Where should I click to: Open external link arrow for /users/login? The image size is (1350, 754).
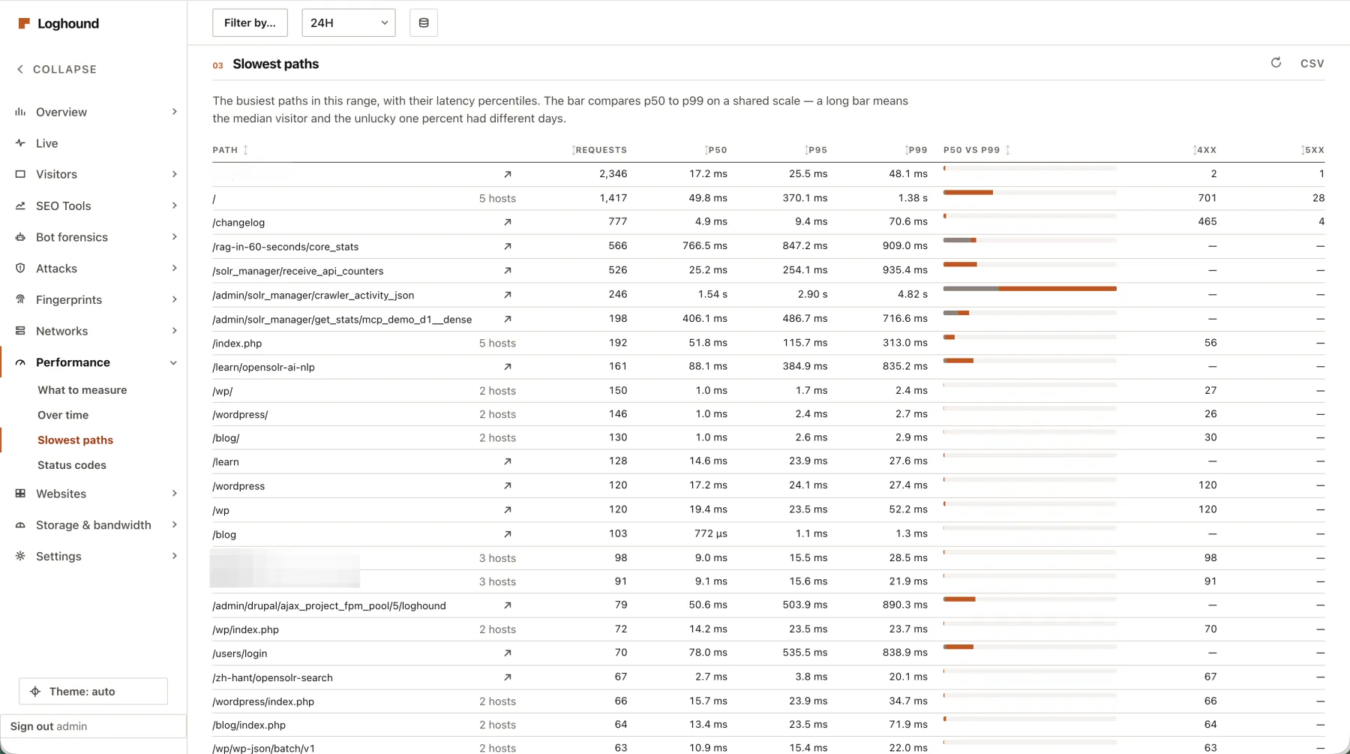click(x=508, y=653)
